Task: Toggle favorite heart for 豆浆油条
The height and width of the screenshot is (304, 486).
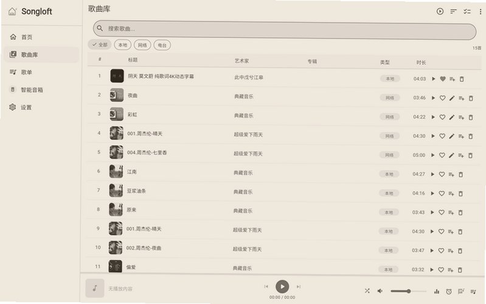Action: tap(442, 194)
